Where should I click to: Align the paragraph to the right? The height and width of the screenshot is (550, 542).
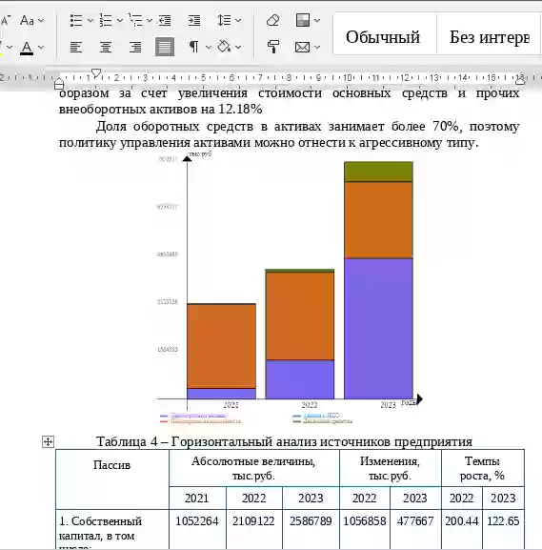(x=135, y=47)
